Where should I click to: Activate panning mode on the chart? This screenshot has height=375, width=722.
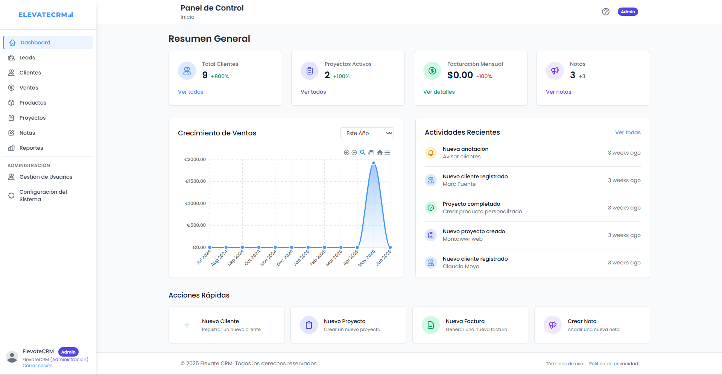[x=371, y=152]
